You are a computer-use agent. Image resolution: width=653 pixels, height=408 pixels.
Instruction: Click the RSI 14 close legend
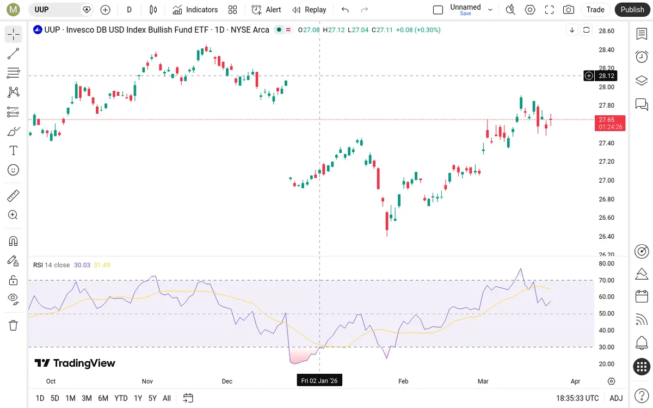[x=51, y=265]
